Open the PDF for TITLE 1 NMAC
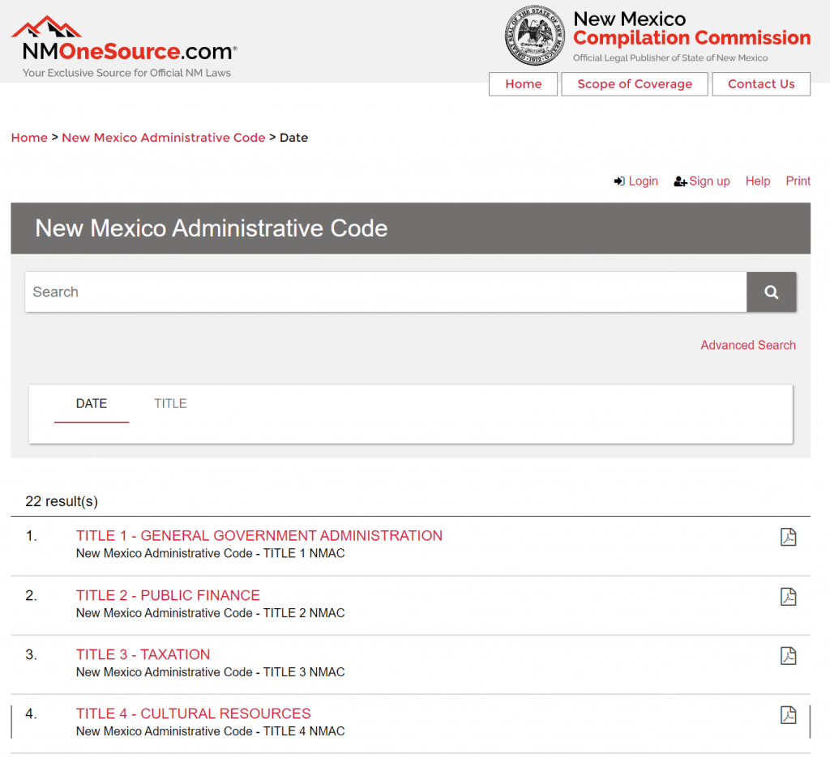 788,536
